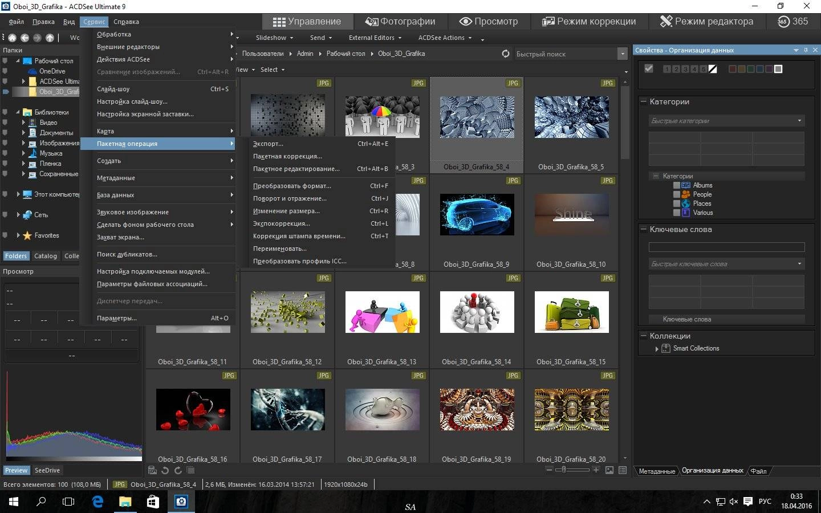
Task: Go forward using the dimmed right arrow
Action: 37,38
